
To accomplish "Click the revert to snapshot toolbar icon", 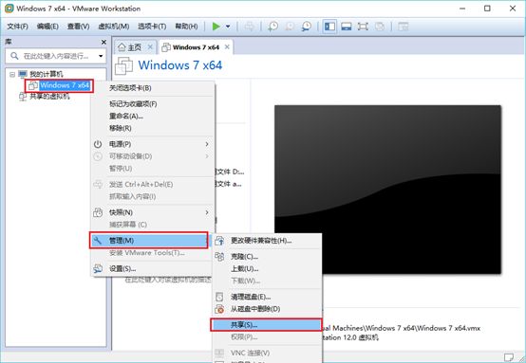I will 290,27.
